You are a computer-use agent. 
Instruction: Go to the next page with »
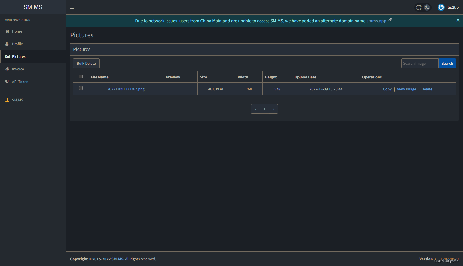click(x=273, y=109)
